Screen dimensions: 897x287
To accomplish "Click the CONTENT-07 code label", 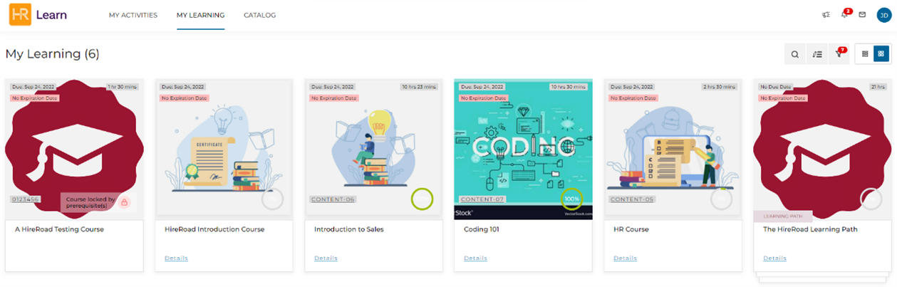I will click(482, 199).
